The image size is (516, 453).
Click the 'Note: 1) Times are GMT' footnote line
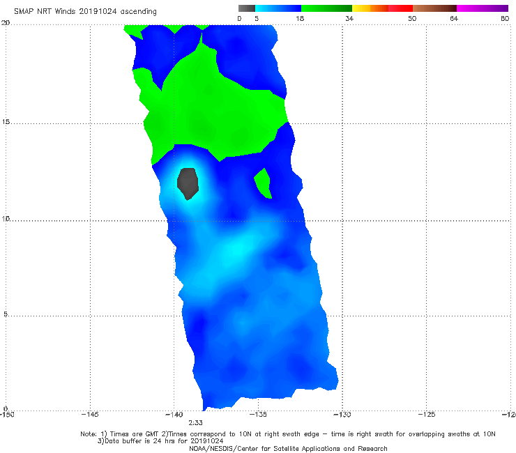[288, 434]
